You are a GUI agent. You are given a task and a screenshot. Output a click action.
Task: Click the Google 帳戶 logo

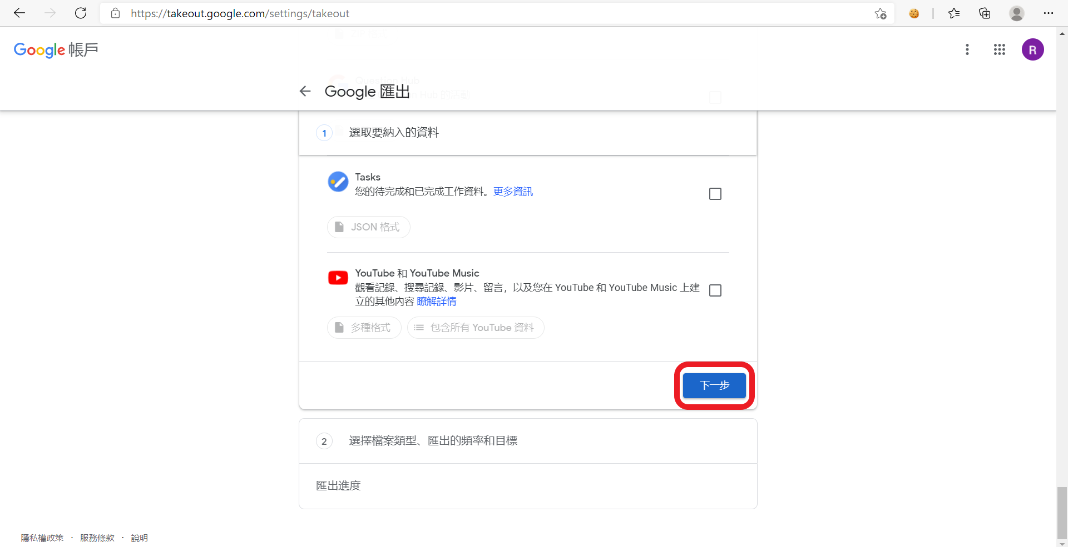(x=56, y=49)
